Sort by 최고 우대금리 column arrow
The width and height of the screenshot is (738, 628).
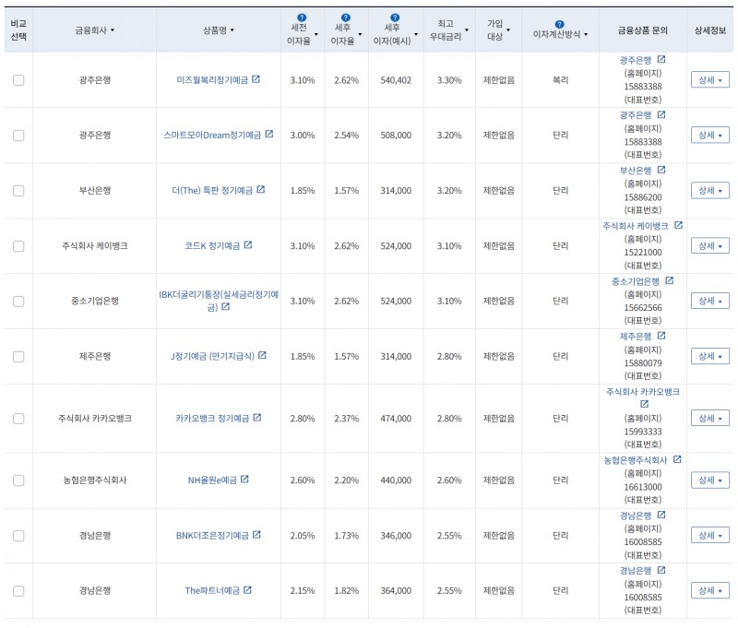pos(467,30)
